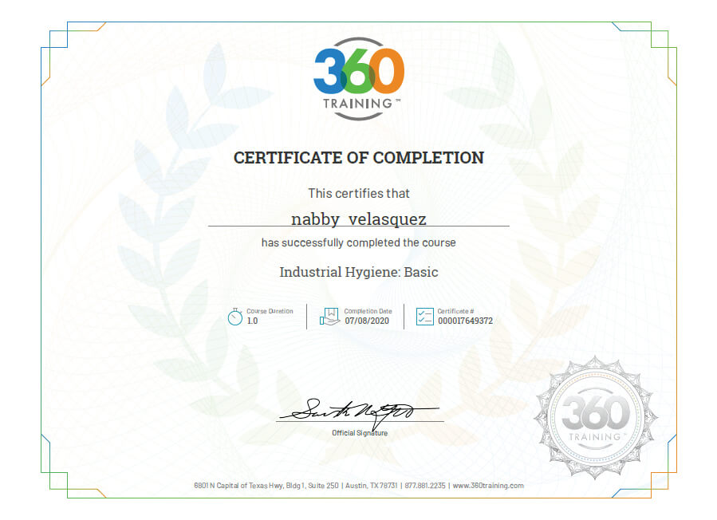Click the www.360training.com web address
717x520 pixels.
coord(488,486)
